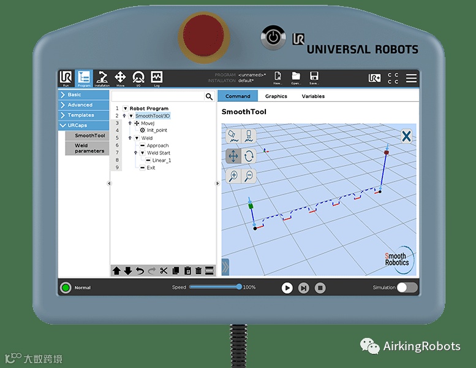
Task: Expand the Templates section
Action: (84, 115)
